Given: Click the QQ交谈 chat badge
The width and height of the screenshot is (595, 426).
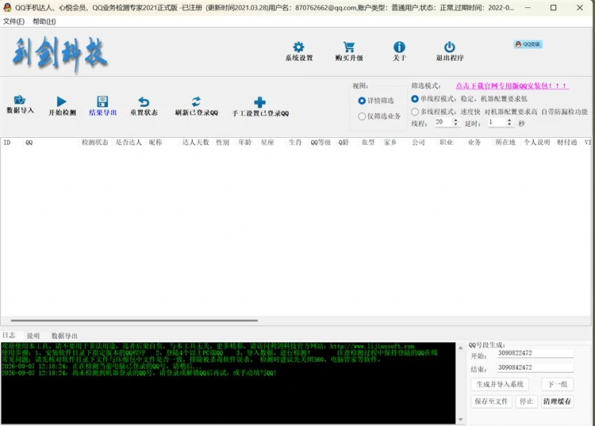Looking at the screenshot, I should coord(528,44).
